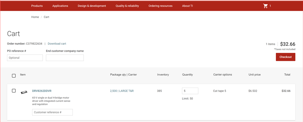The height and width of the screenshot is (122, 303).
Task: Open the Applications menu
Action: (x=60, y=6)
